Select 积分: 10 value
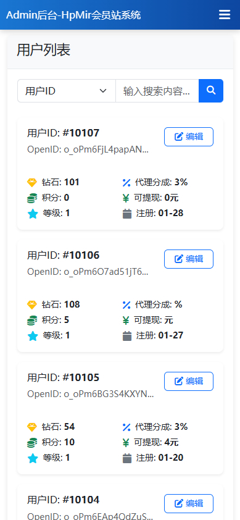Screen dimensions: 240x520 (58, 442)
